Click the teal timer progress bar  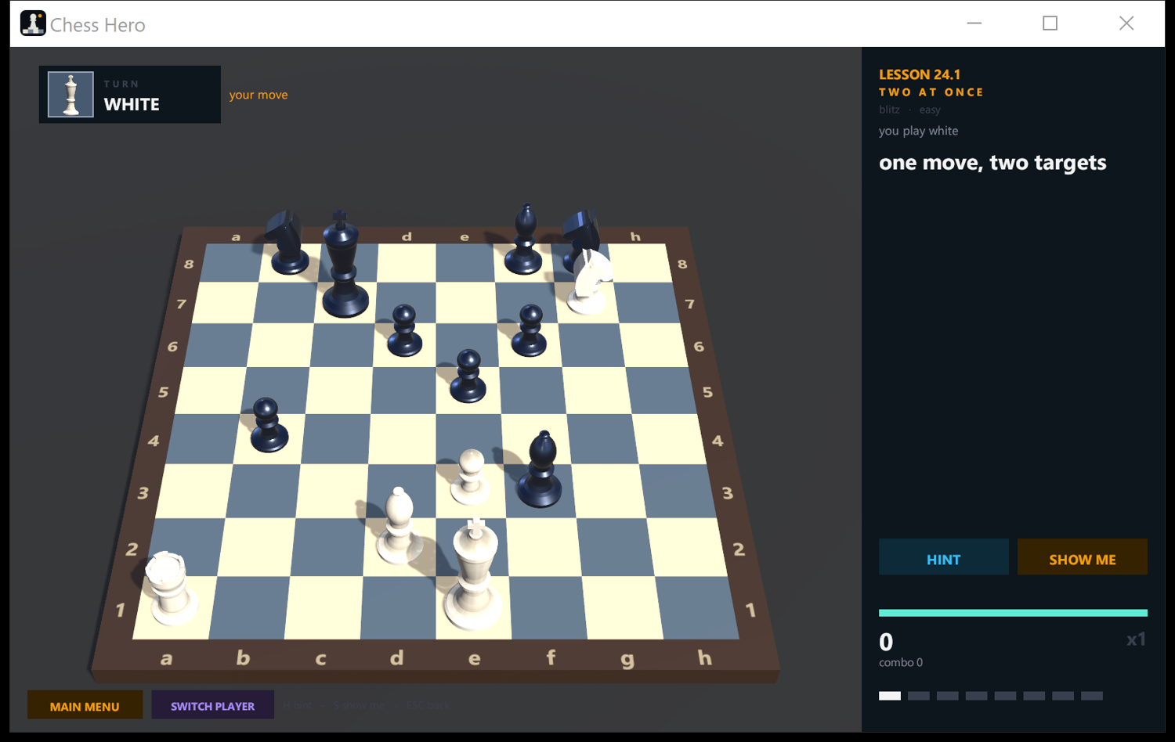(1013, 613)
